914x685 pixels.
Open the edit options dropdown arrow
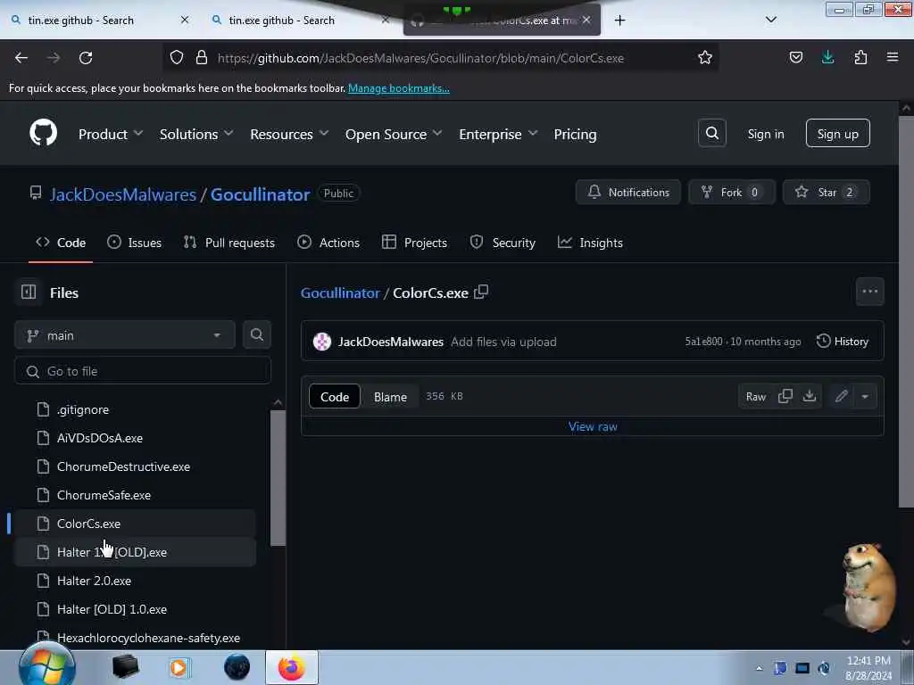tap(865, 396)
